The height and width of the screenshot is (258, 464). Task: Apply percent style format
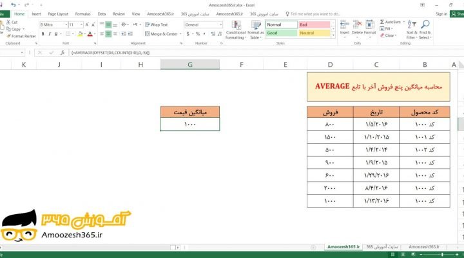click(198, 34)
